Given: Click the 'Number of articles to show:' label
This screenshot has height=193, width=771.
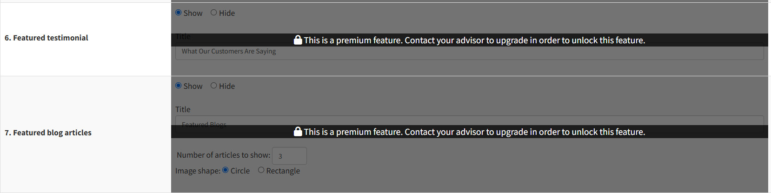Looking at the screenshot, I should click(223, 155).
